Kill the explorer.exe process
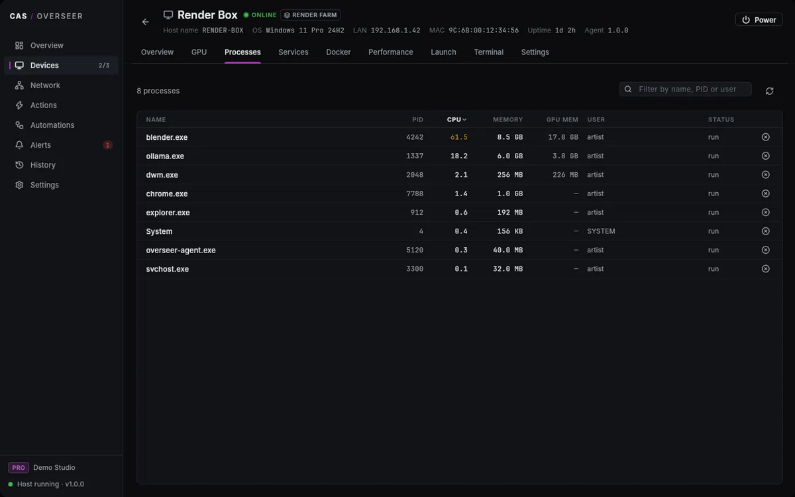The width and height of the screenshot is (795, 497). 765,213
